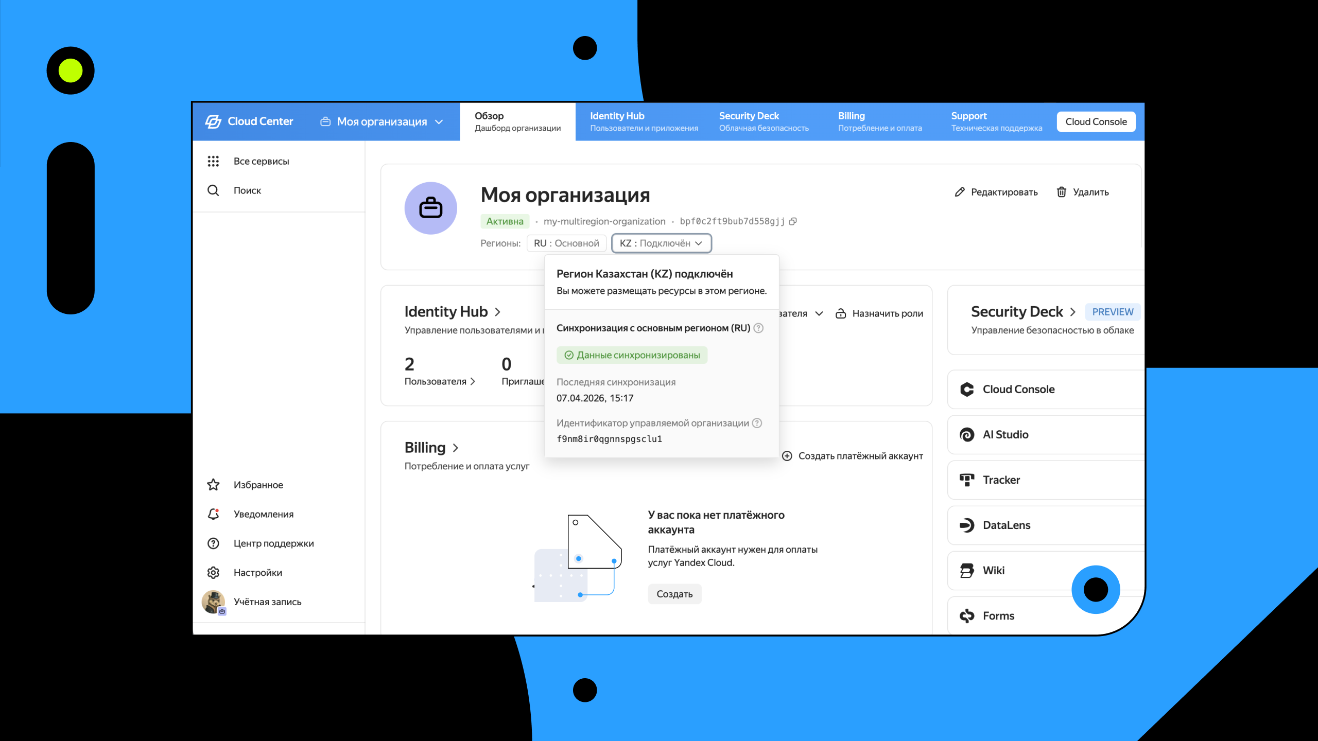Screen dimensions: 1318x741
Task: Click the DataLens service icon
Action: pos(967,525)
